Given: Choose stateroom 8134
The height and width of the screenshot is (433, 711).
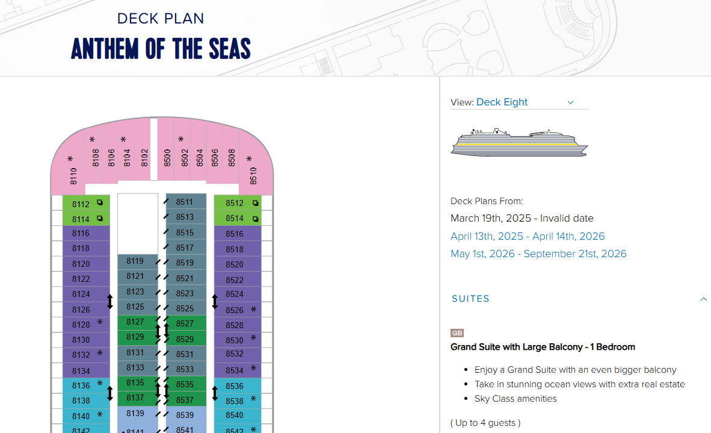Looking at the screenshot, I should coord(86,371).
